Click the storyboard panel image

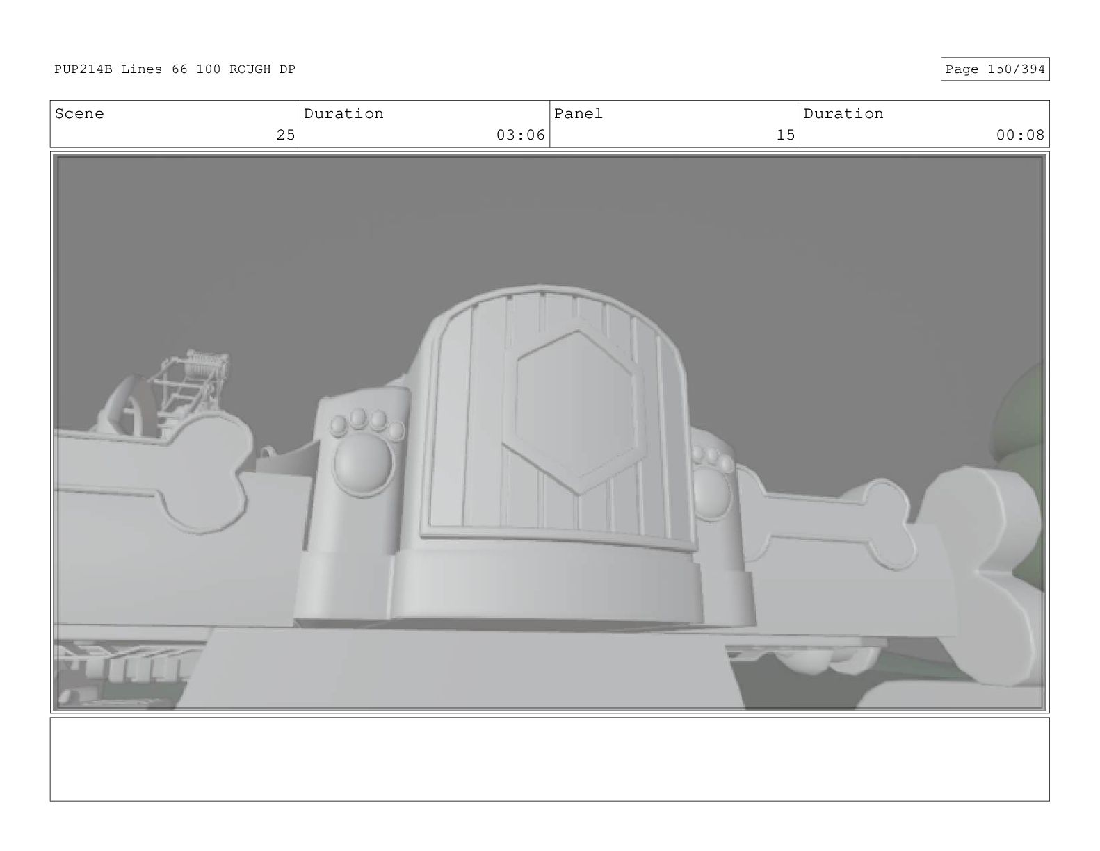(x=549, y=433)
